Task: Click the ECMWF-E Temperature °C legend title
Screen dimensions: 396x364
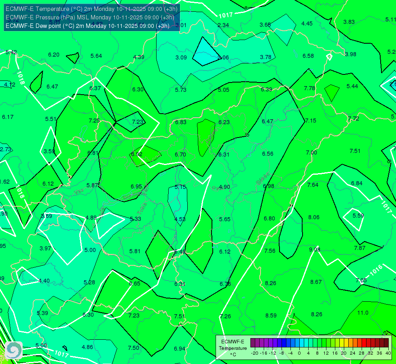Action: pyautogui.click(x=233, y=348)
